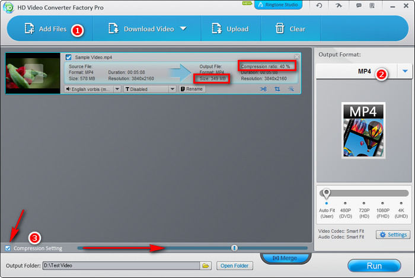Toggle the Compression Setting checkbox
The width and height of the screenshot is (415, 278).
click(8, 248)
